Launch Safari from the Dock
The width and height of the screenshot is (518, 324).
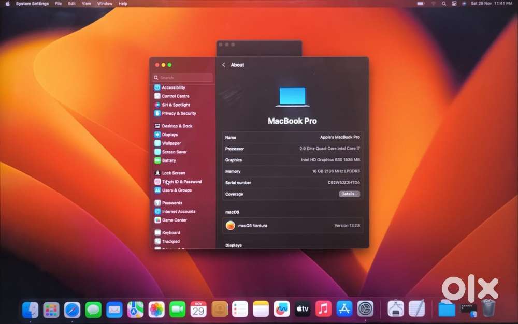click(72, 310)
